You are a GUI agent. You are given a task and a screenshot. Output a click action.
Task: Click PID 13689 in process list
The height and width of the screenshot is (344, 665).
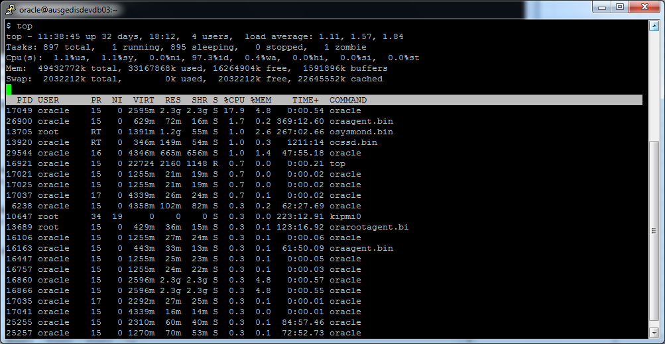click(x=19, y=227)
